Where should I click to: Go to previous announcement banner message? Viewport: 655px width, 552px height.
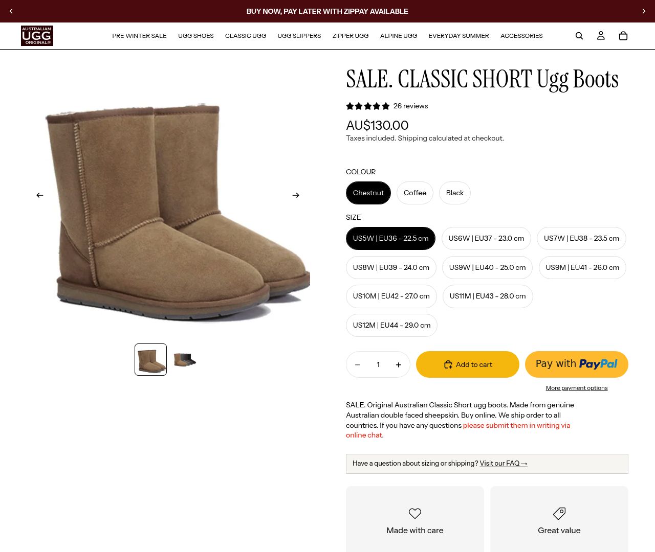[11, 11]
